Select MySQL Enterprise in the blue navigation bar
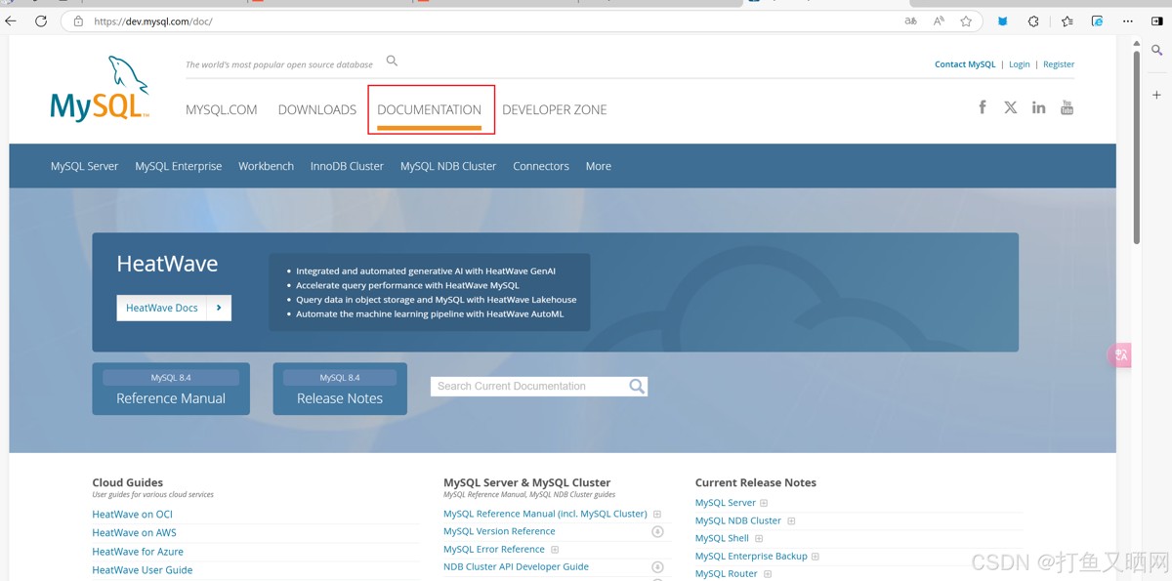This screenshot has width=1172, height=581. pos(179,166)
